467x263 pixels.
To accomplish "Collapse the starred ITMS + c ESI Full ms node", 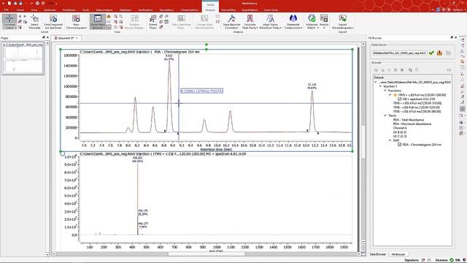I will pos(390,95).
